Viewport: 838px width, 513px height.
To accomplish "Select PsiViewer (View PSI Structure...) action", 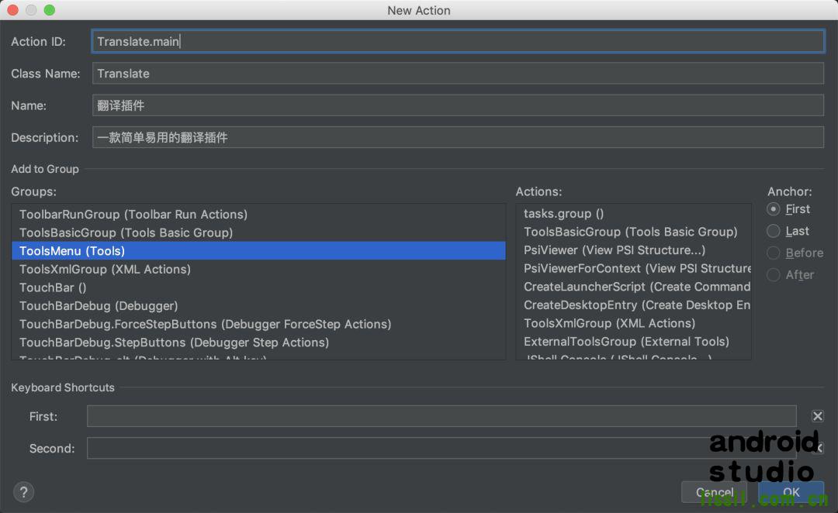I will pos(633,250).
